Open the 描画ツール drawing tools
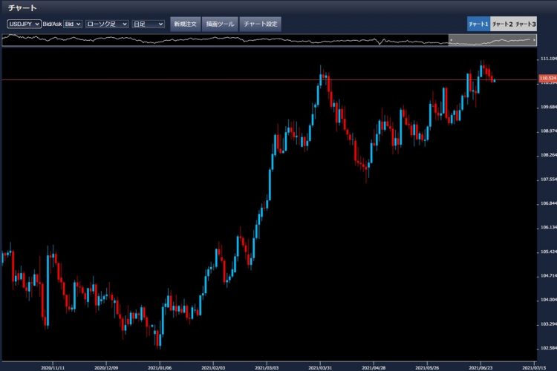557x371 pixels. 220,24
